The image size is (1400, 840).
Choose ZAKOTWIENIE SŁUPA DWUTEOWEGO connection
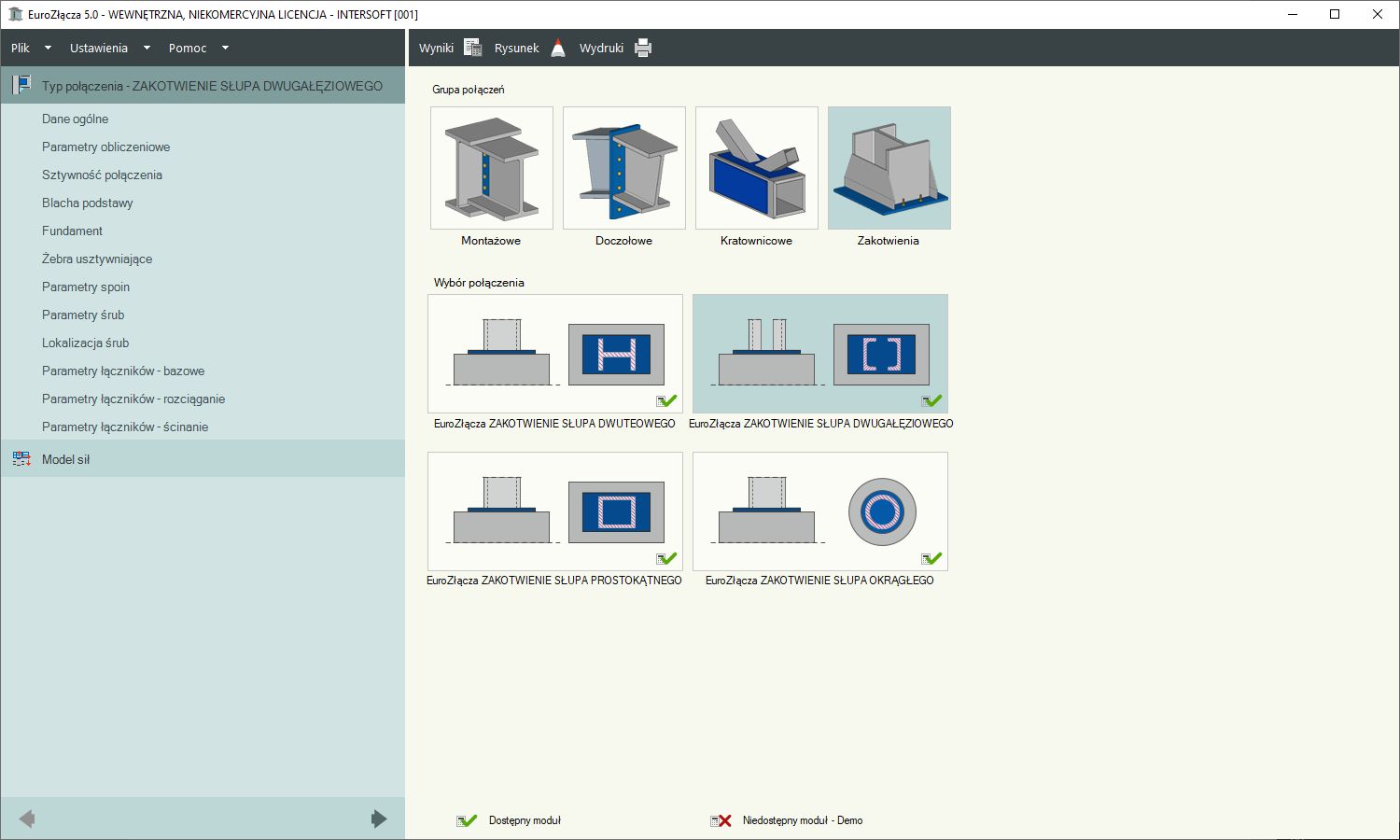click(555, 354)
